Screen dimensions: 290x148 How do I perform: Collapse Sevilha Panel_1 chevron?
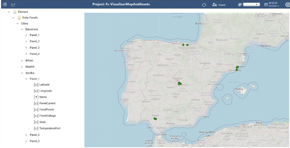point(26,79)
